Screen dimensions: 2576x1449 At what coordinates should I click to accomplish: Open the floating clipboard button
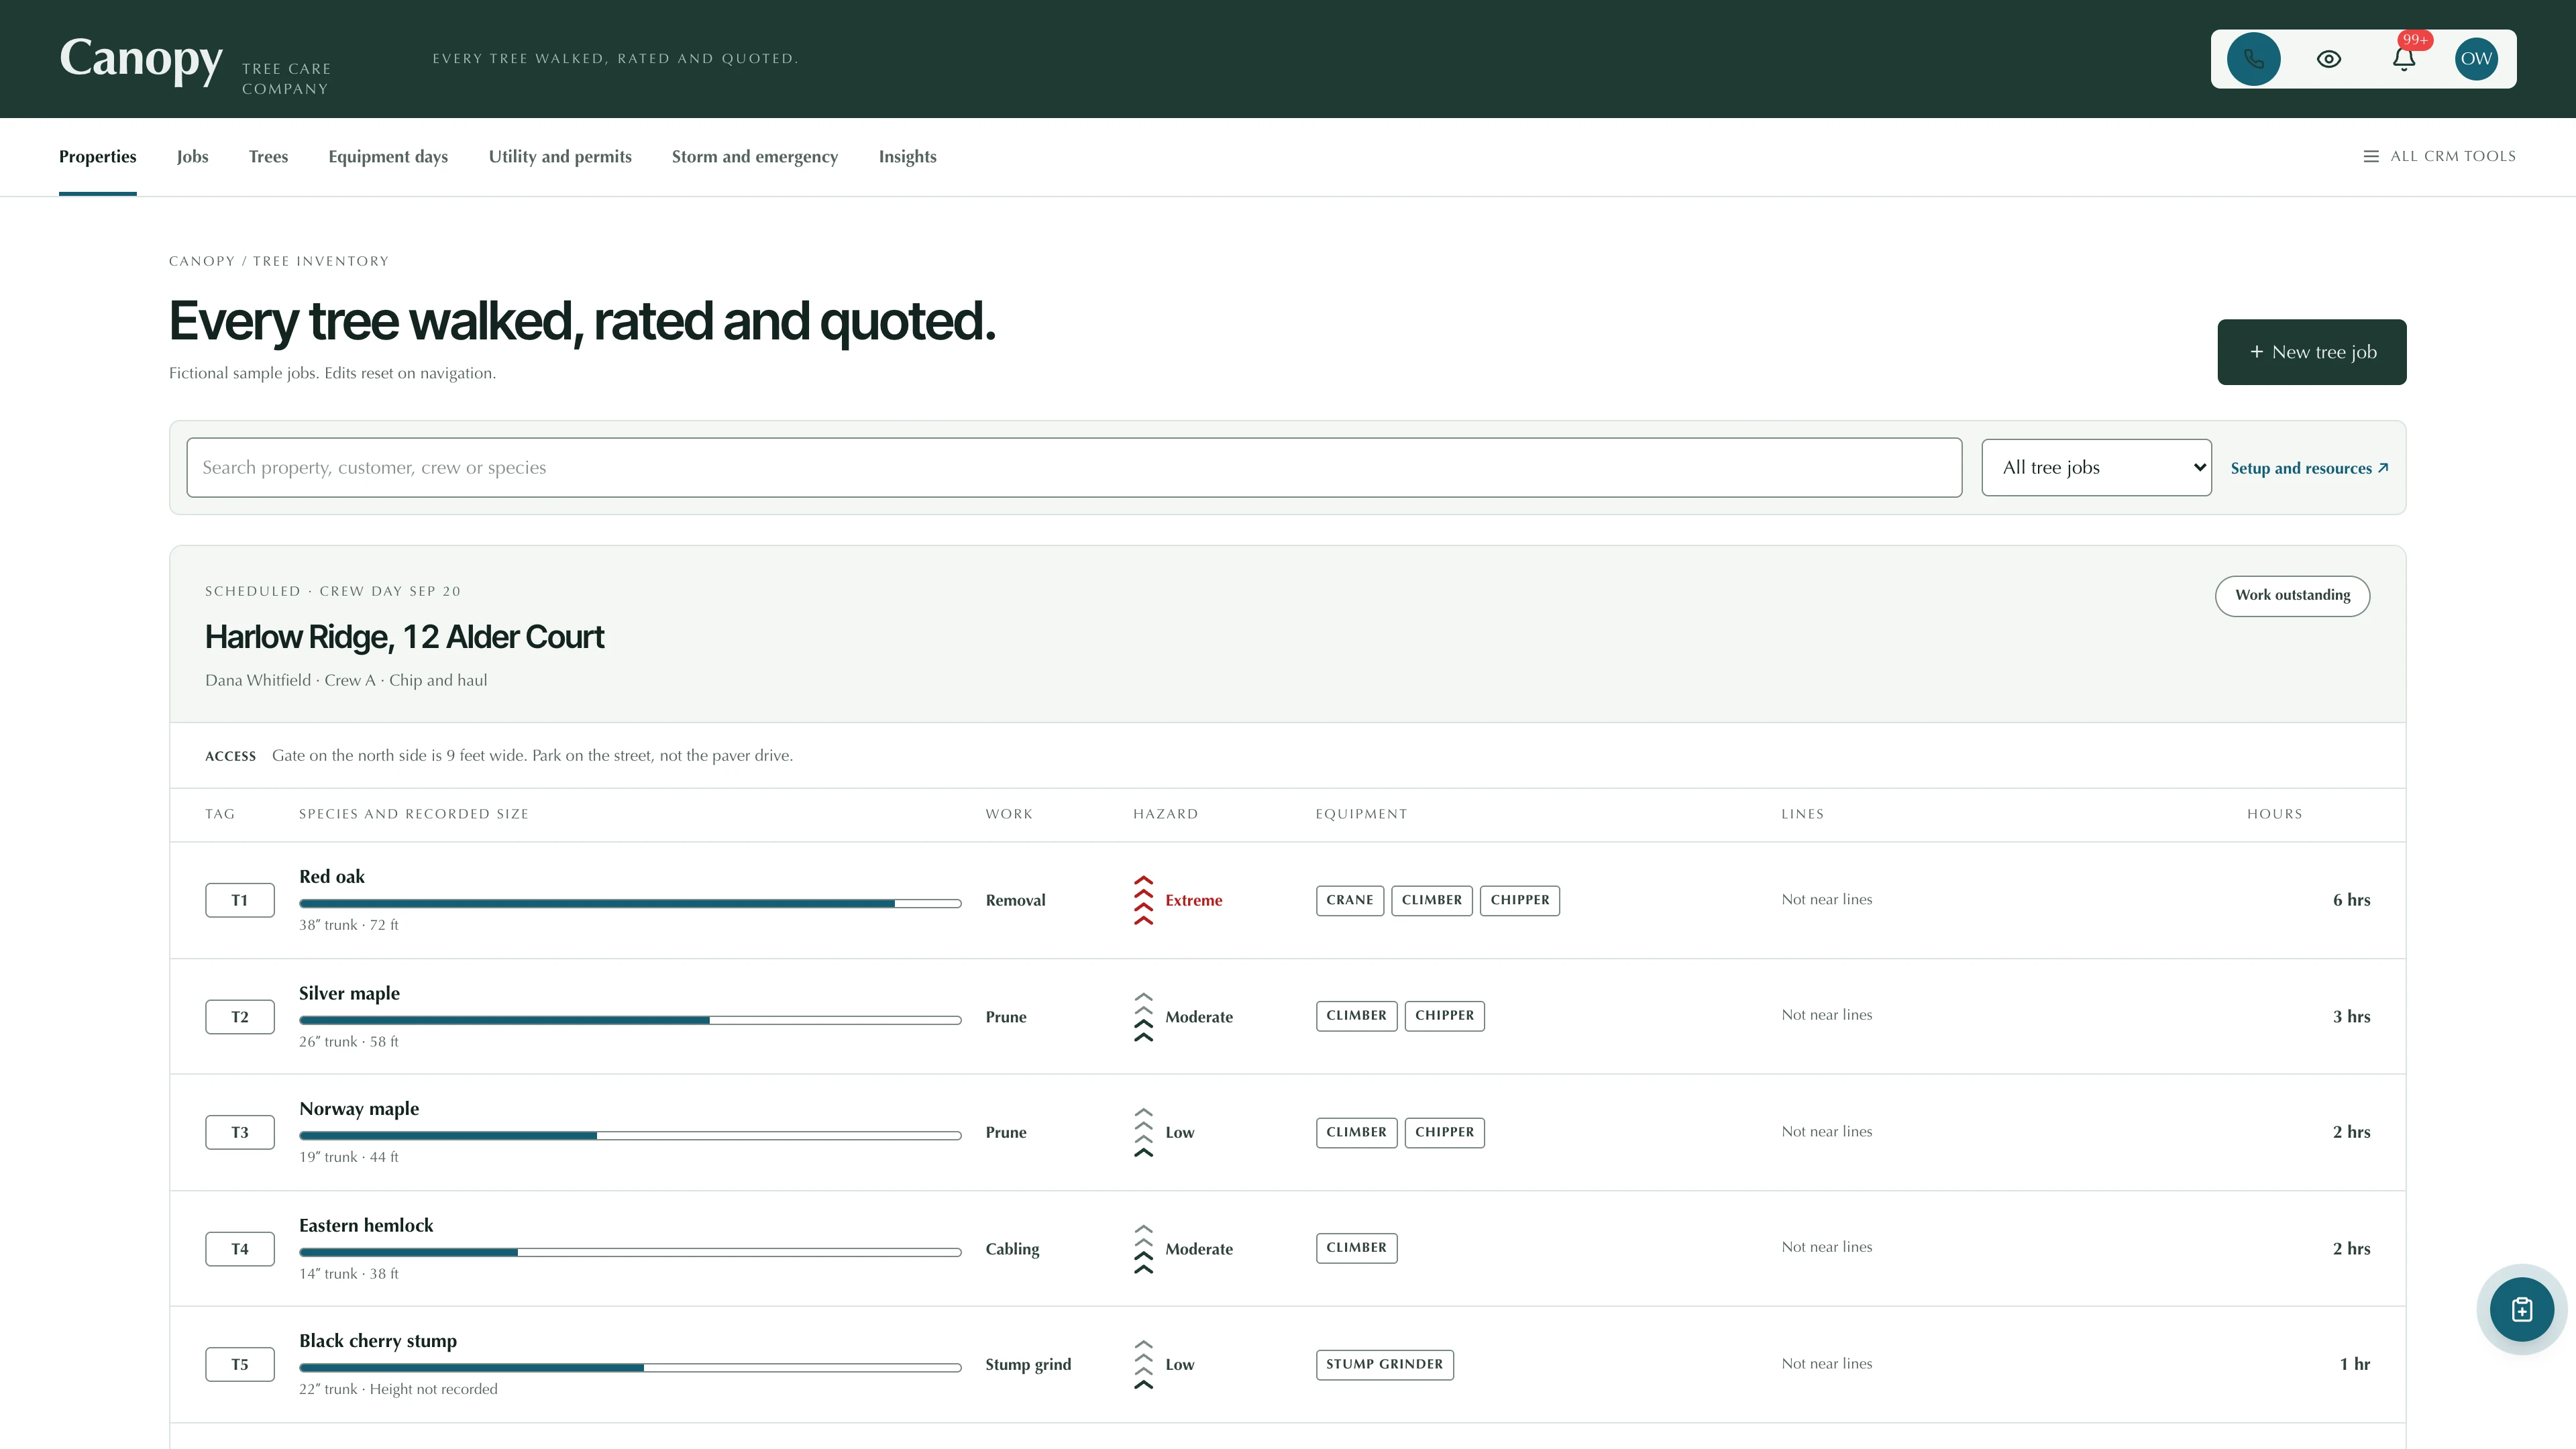2521,1309
